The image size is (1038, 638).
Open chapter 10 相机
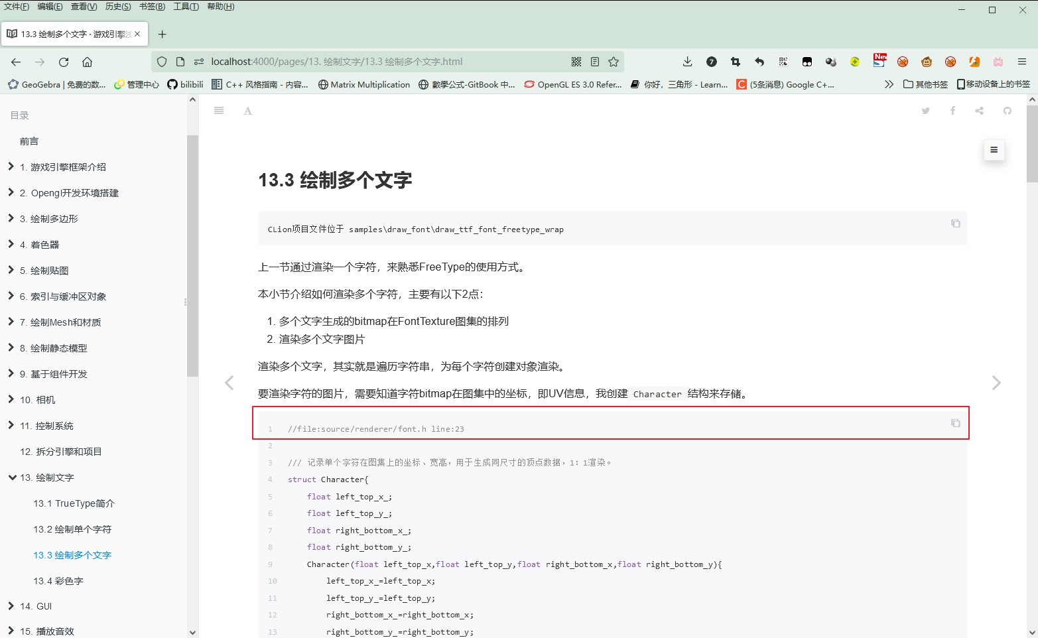(38, 400)
